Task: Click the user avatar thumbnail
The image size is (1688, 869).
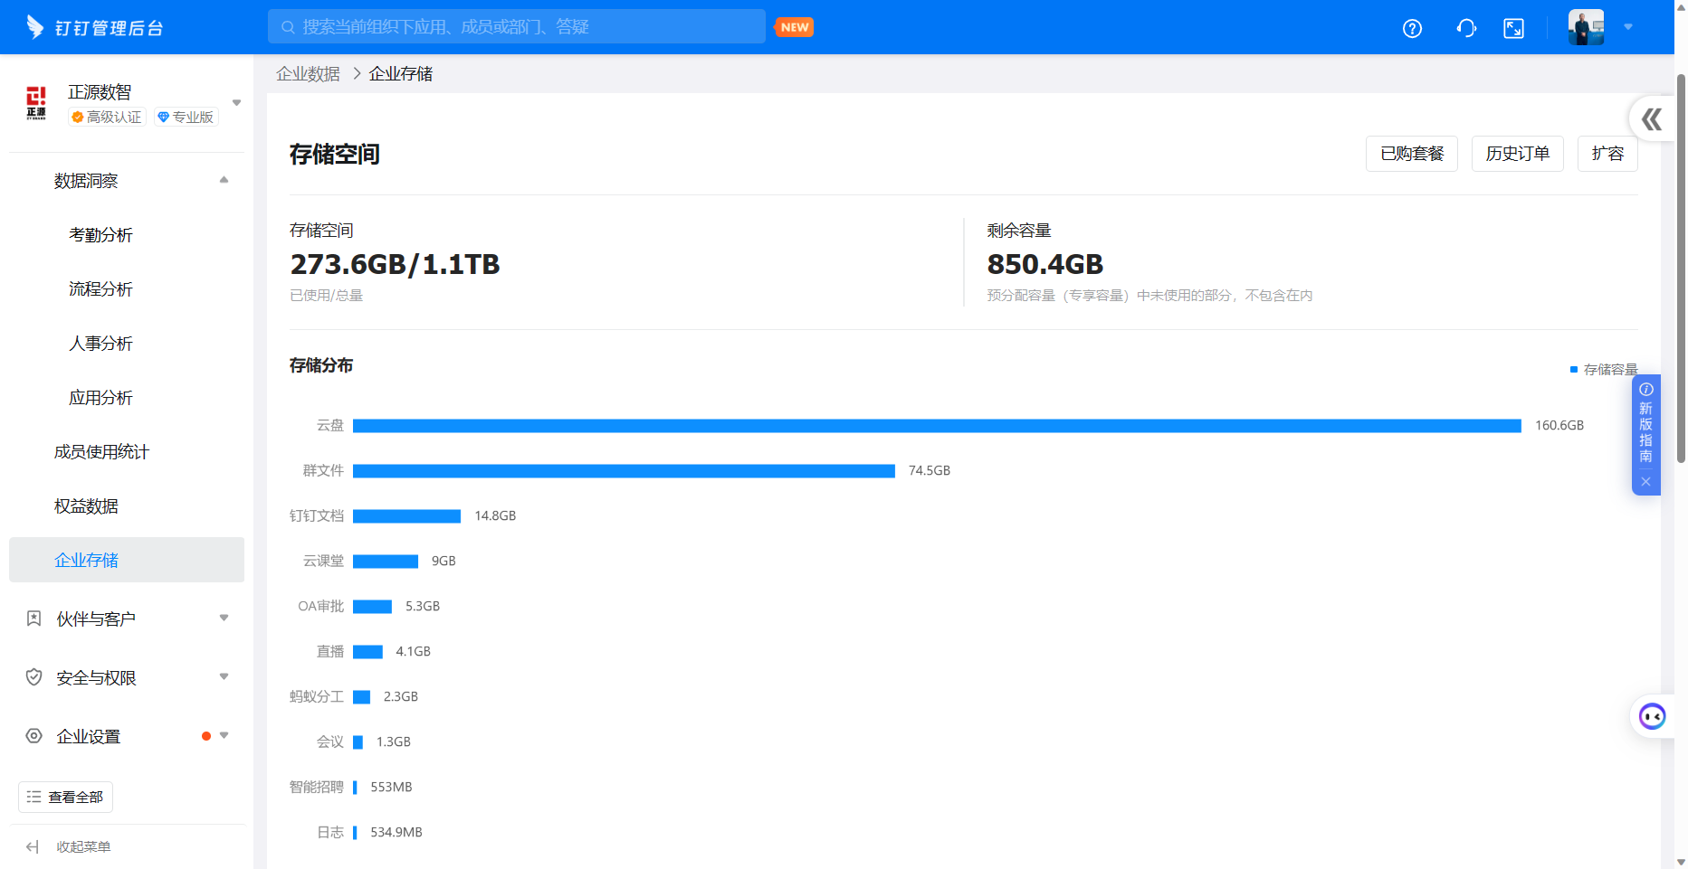Action: [x=1586, y=27]
